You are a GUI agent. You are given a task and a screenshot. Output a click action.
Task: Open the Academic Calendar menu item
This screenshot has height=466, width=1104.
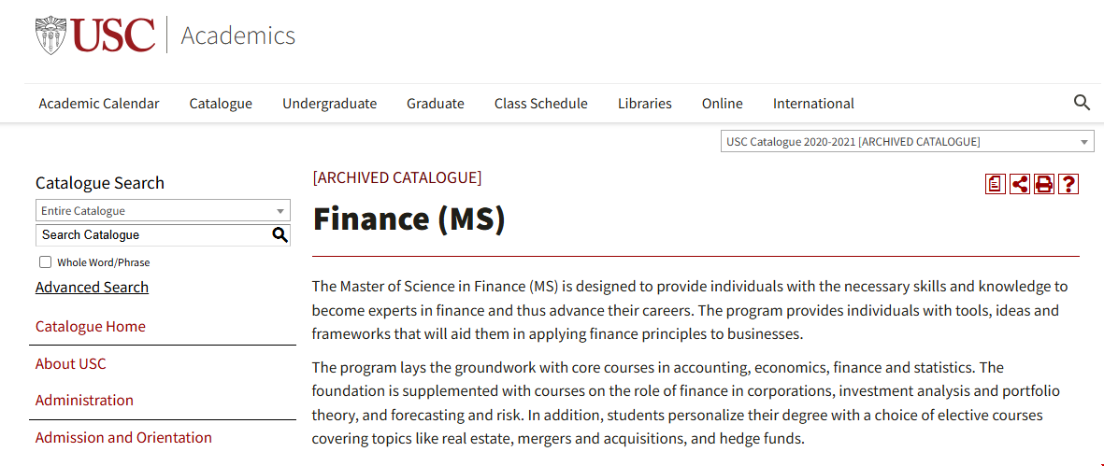pyautogui.click(x=99, y=104)
